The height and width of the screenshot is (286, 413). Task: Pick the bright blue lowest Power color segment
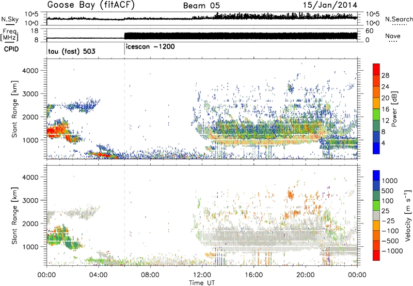pyautogui.click(x=376, y=148)
